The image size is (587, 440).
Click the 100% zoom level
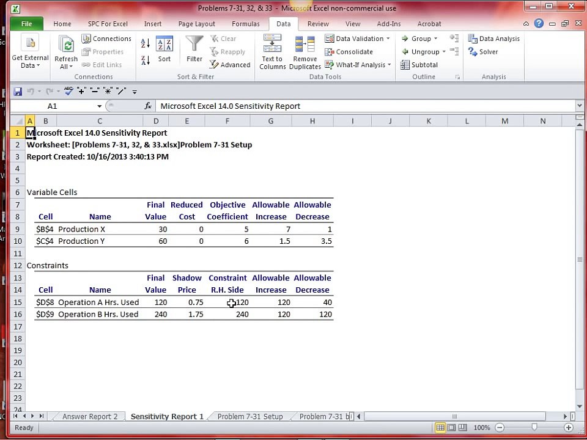[482, 428]
